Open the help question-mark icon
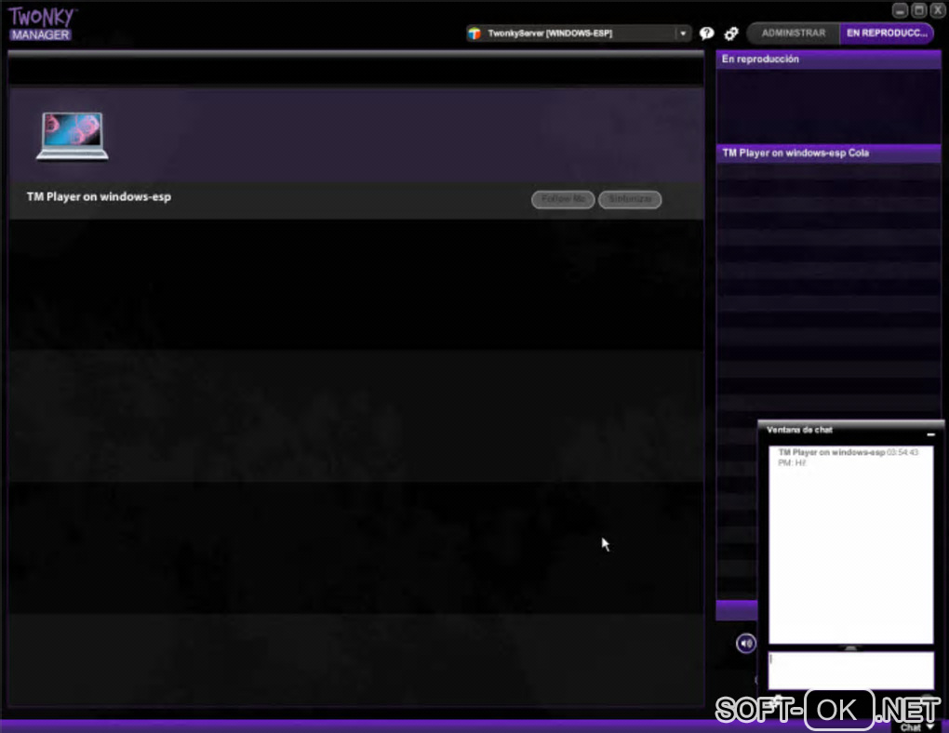Viewport: 949px width, 733px height. pyautogui.click(x=706, y=33)
